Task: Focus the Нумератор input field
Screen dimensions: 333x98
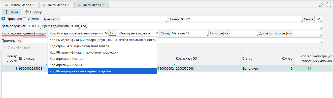Action: [114, 19]
